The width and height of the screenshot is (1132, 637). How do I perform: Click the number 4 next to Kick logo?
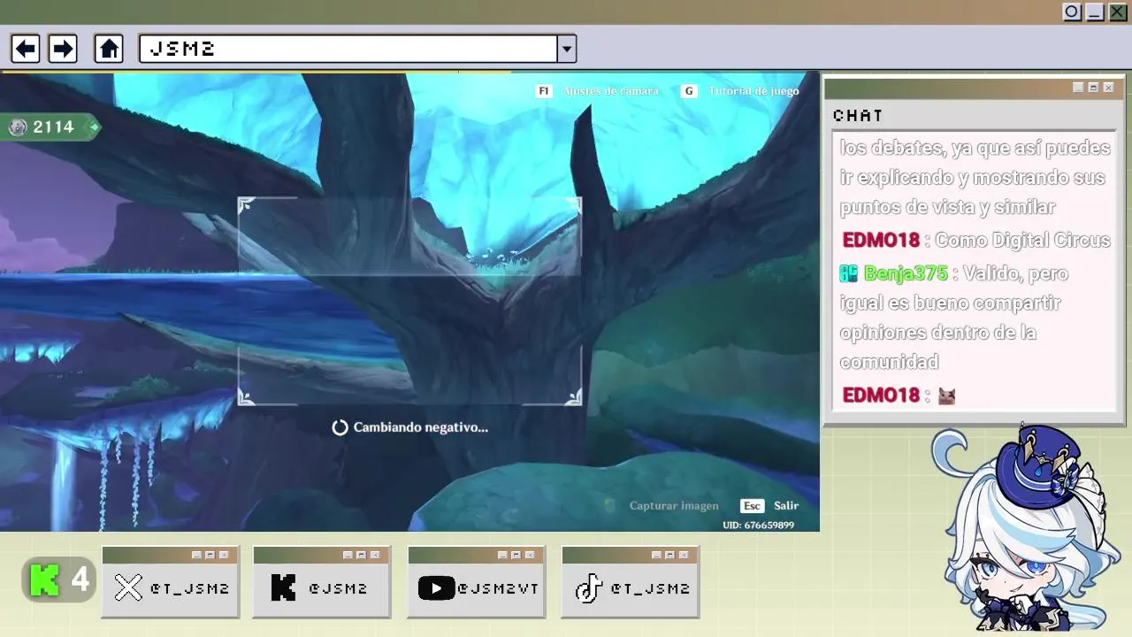tap(80, 580)
